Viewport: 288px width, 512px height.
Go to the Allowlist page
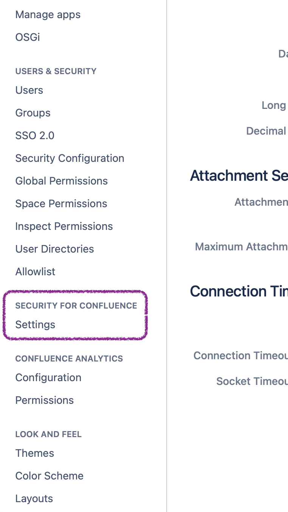coord(35,272)
